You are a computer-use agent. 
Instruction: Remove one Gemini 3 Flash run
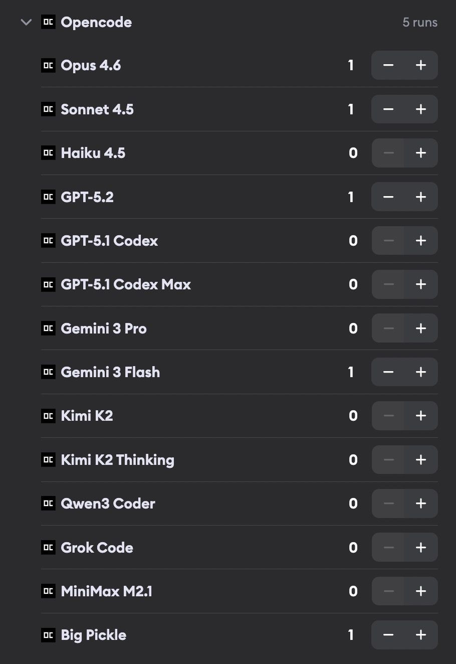(x=388, y=372)
